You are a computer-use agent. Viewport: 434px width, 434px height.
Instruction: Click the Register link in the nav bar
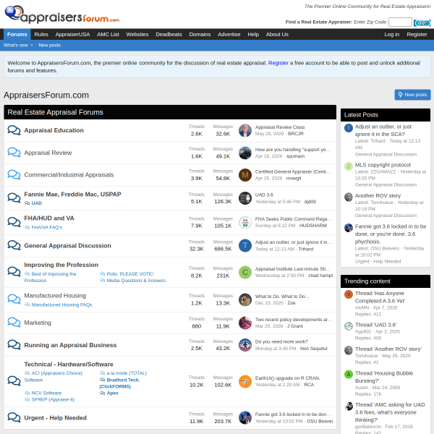(x=417, y=34)
